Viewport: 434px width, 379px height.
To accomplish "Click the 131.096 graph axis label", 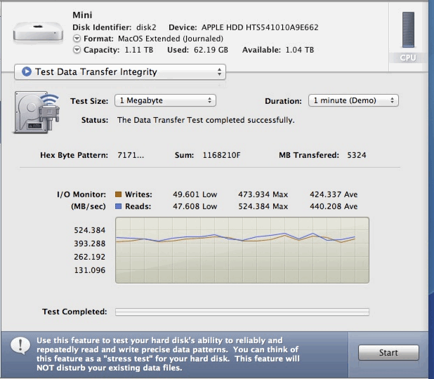I will (89, 270).
